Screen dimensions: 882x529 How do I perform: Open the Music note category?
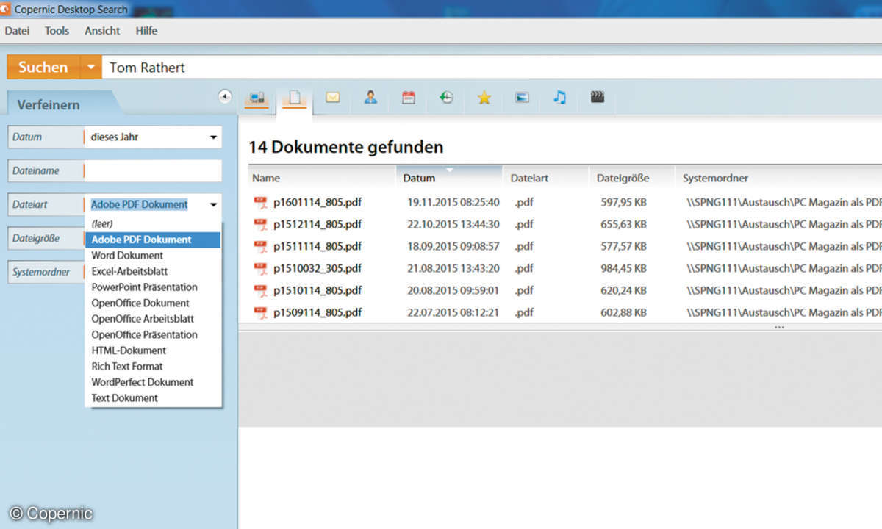[x=560, y=97]
